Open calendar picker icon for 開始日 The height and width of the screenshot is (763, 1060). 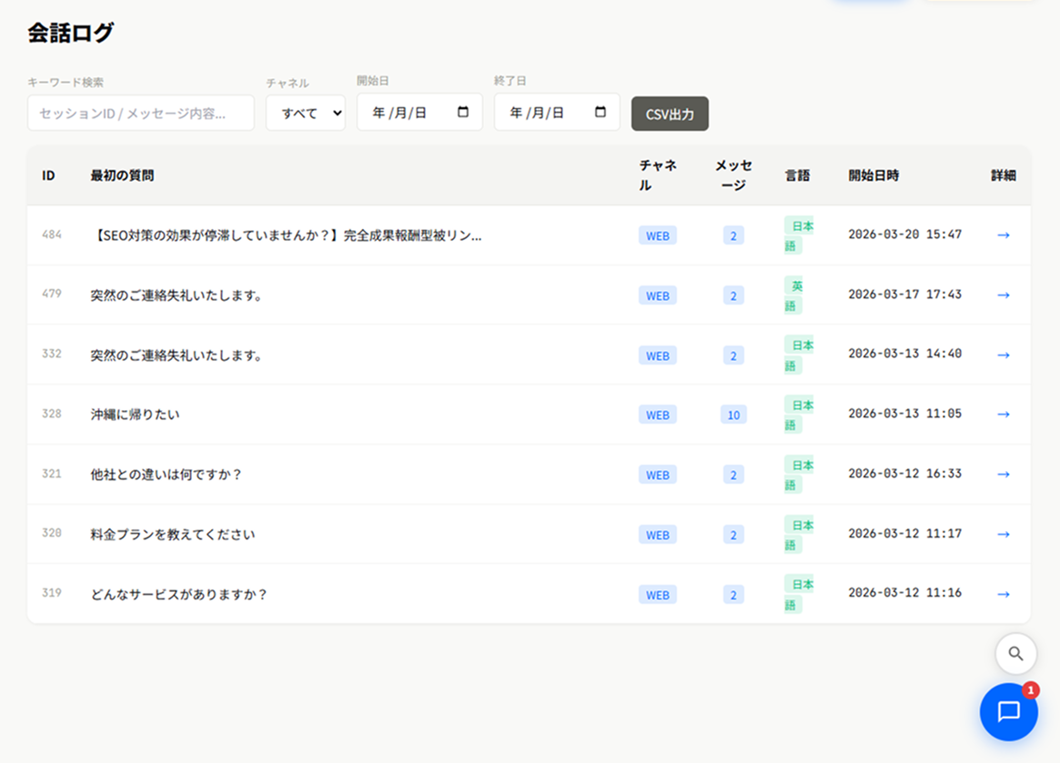[x=463, y=112]
